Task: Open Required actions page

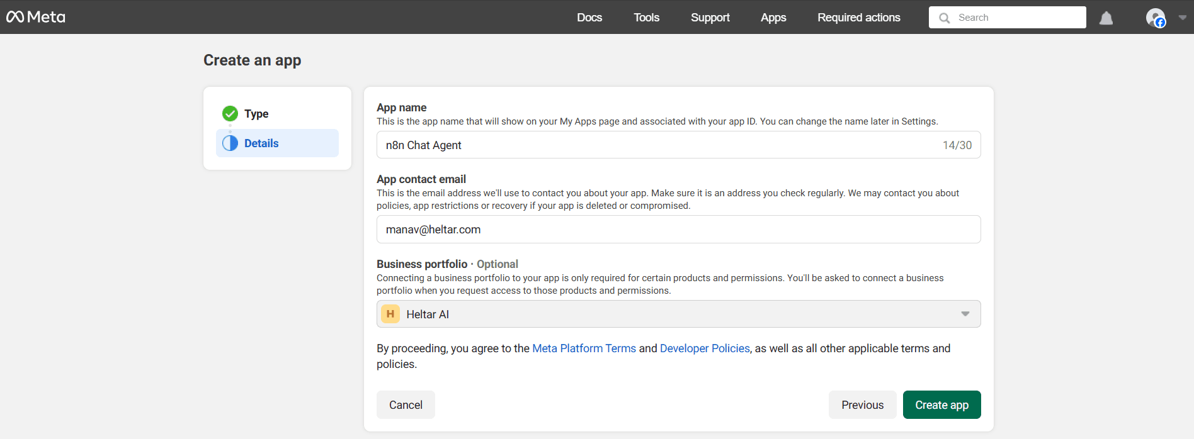Action: [x=858, y=18]
